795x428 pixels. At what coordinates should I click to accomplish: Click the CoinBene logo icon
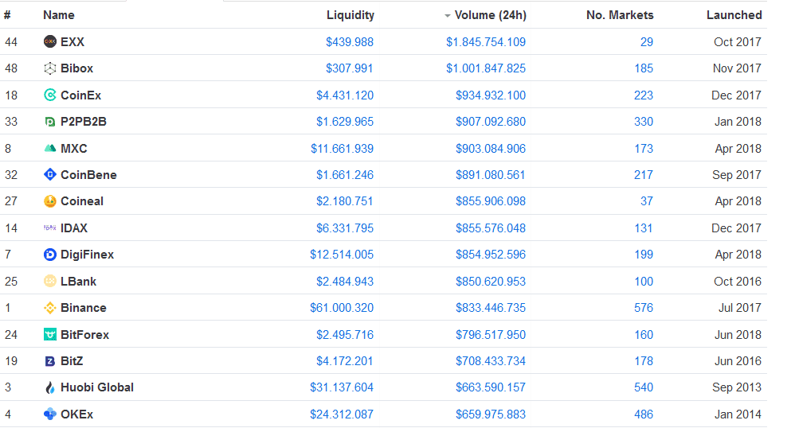50,175
